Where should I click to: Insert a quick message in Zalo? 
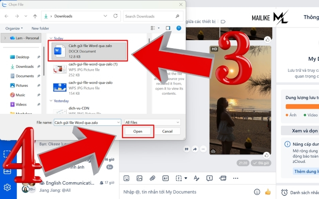point(209,178)
